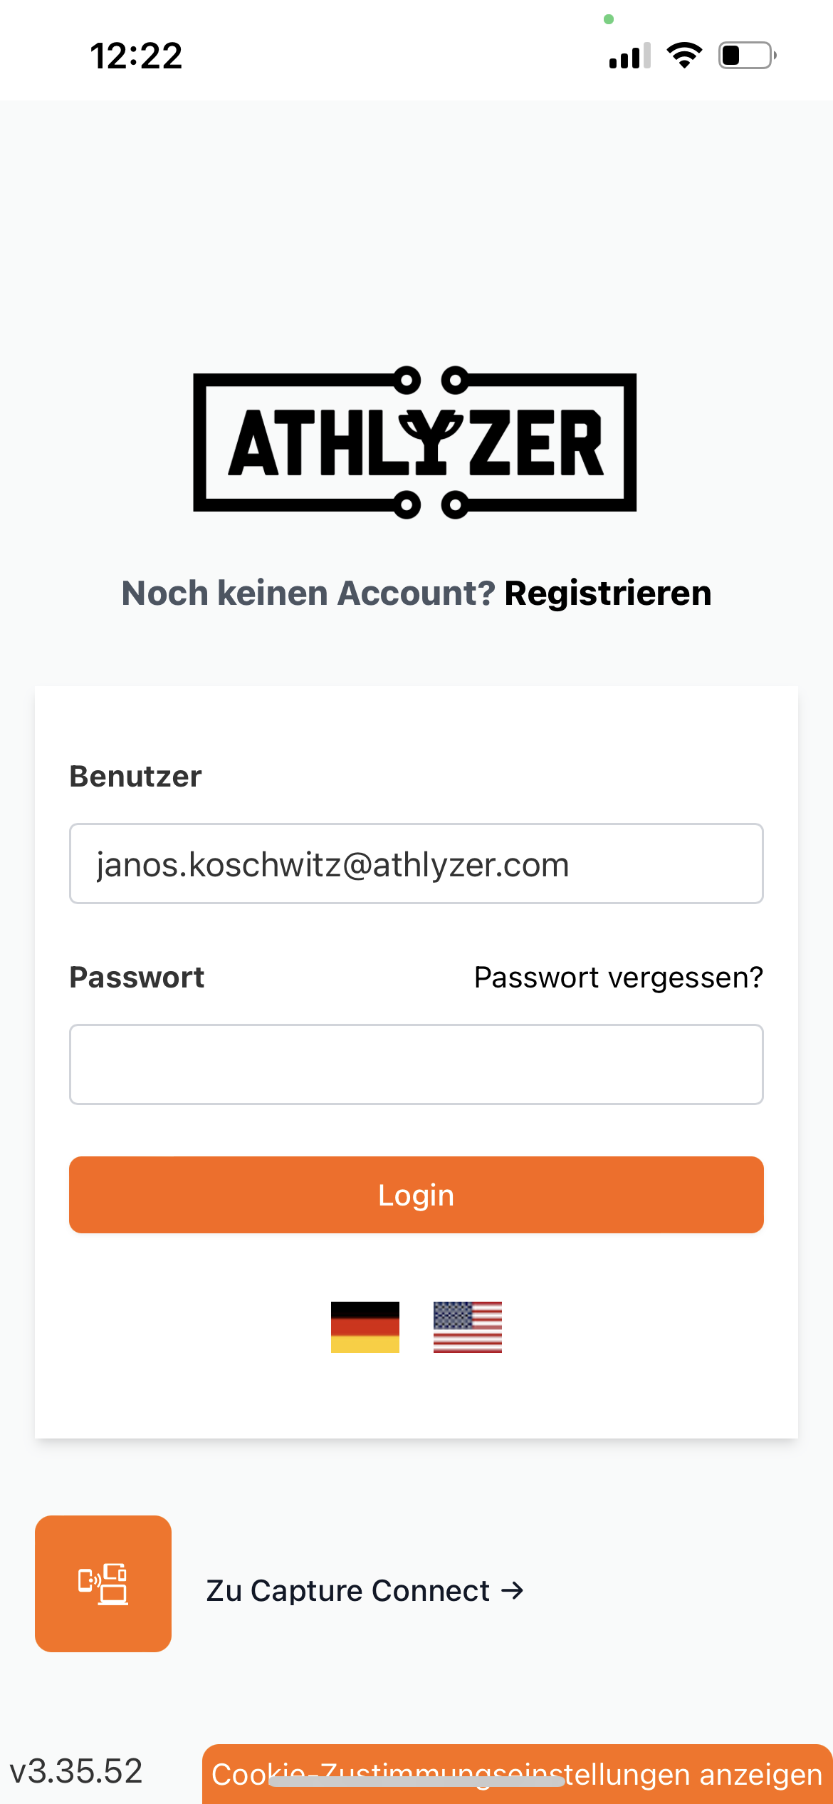
Task: Tap the Passwort field label
Action: click(x=137, y=978)
